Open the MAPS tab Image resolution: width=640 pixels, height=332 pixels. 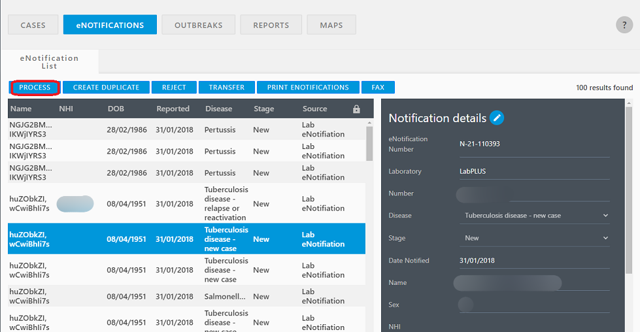(x=331, y=25)
